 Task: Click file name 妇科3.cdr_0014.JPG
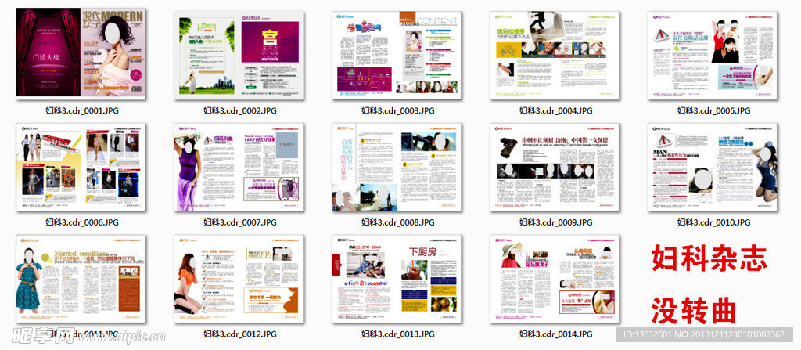[x=556, y=334]
